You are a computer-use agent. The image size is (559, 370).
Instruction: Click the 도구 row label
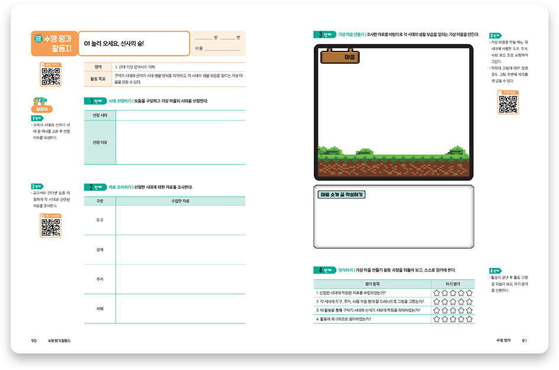click(100, 220)
